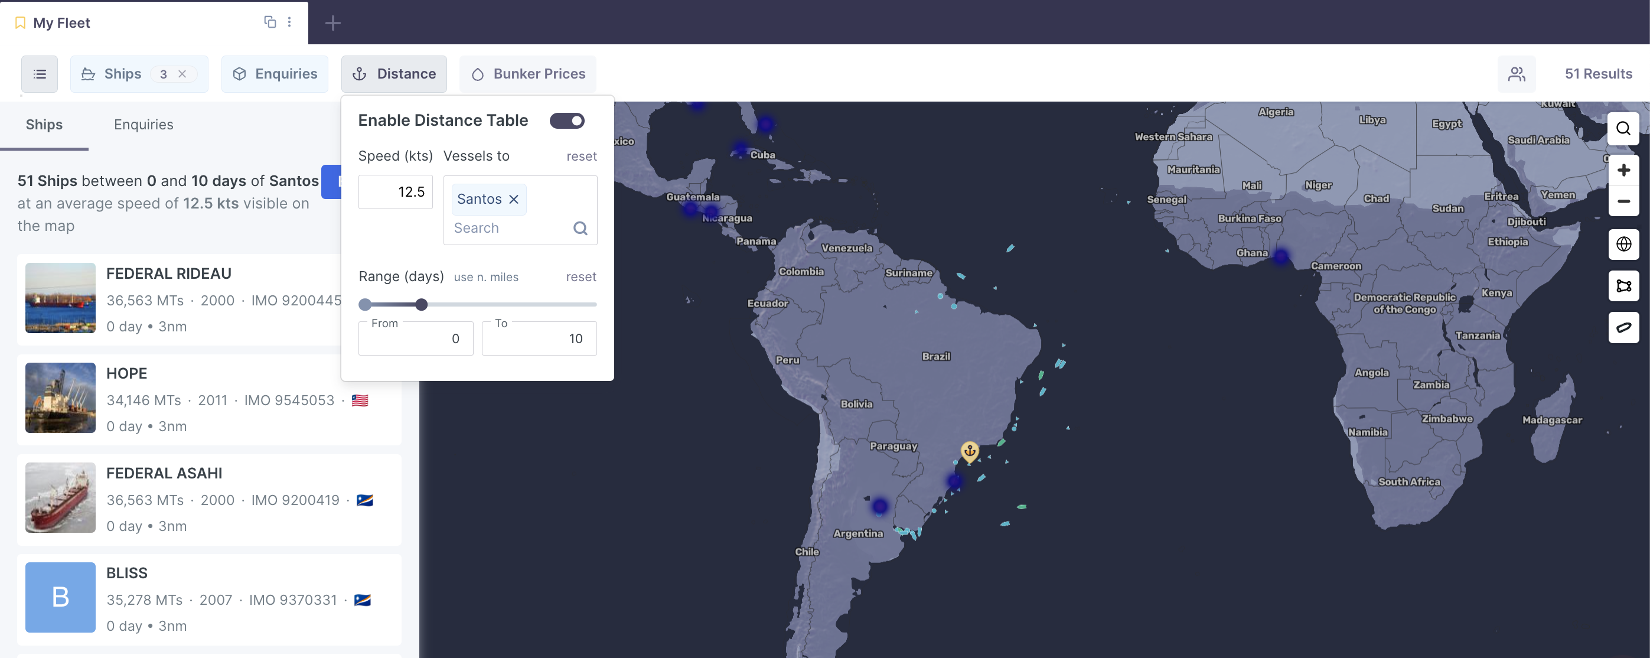The image size is (1650, 658).
Task: Select the lasso selection tool
Action: [x=1623, y=327]
